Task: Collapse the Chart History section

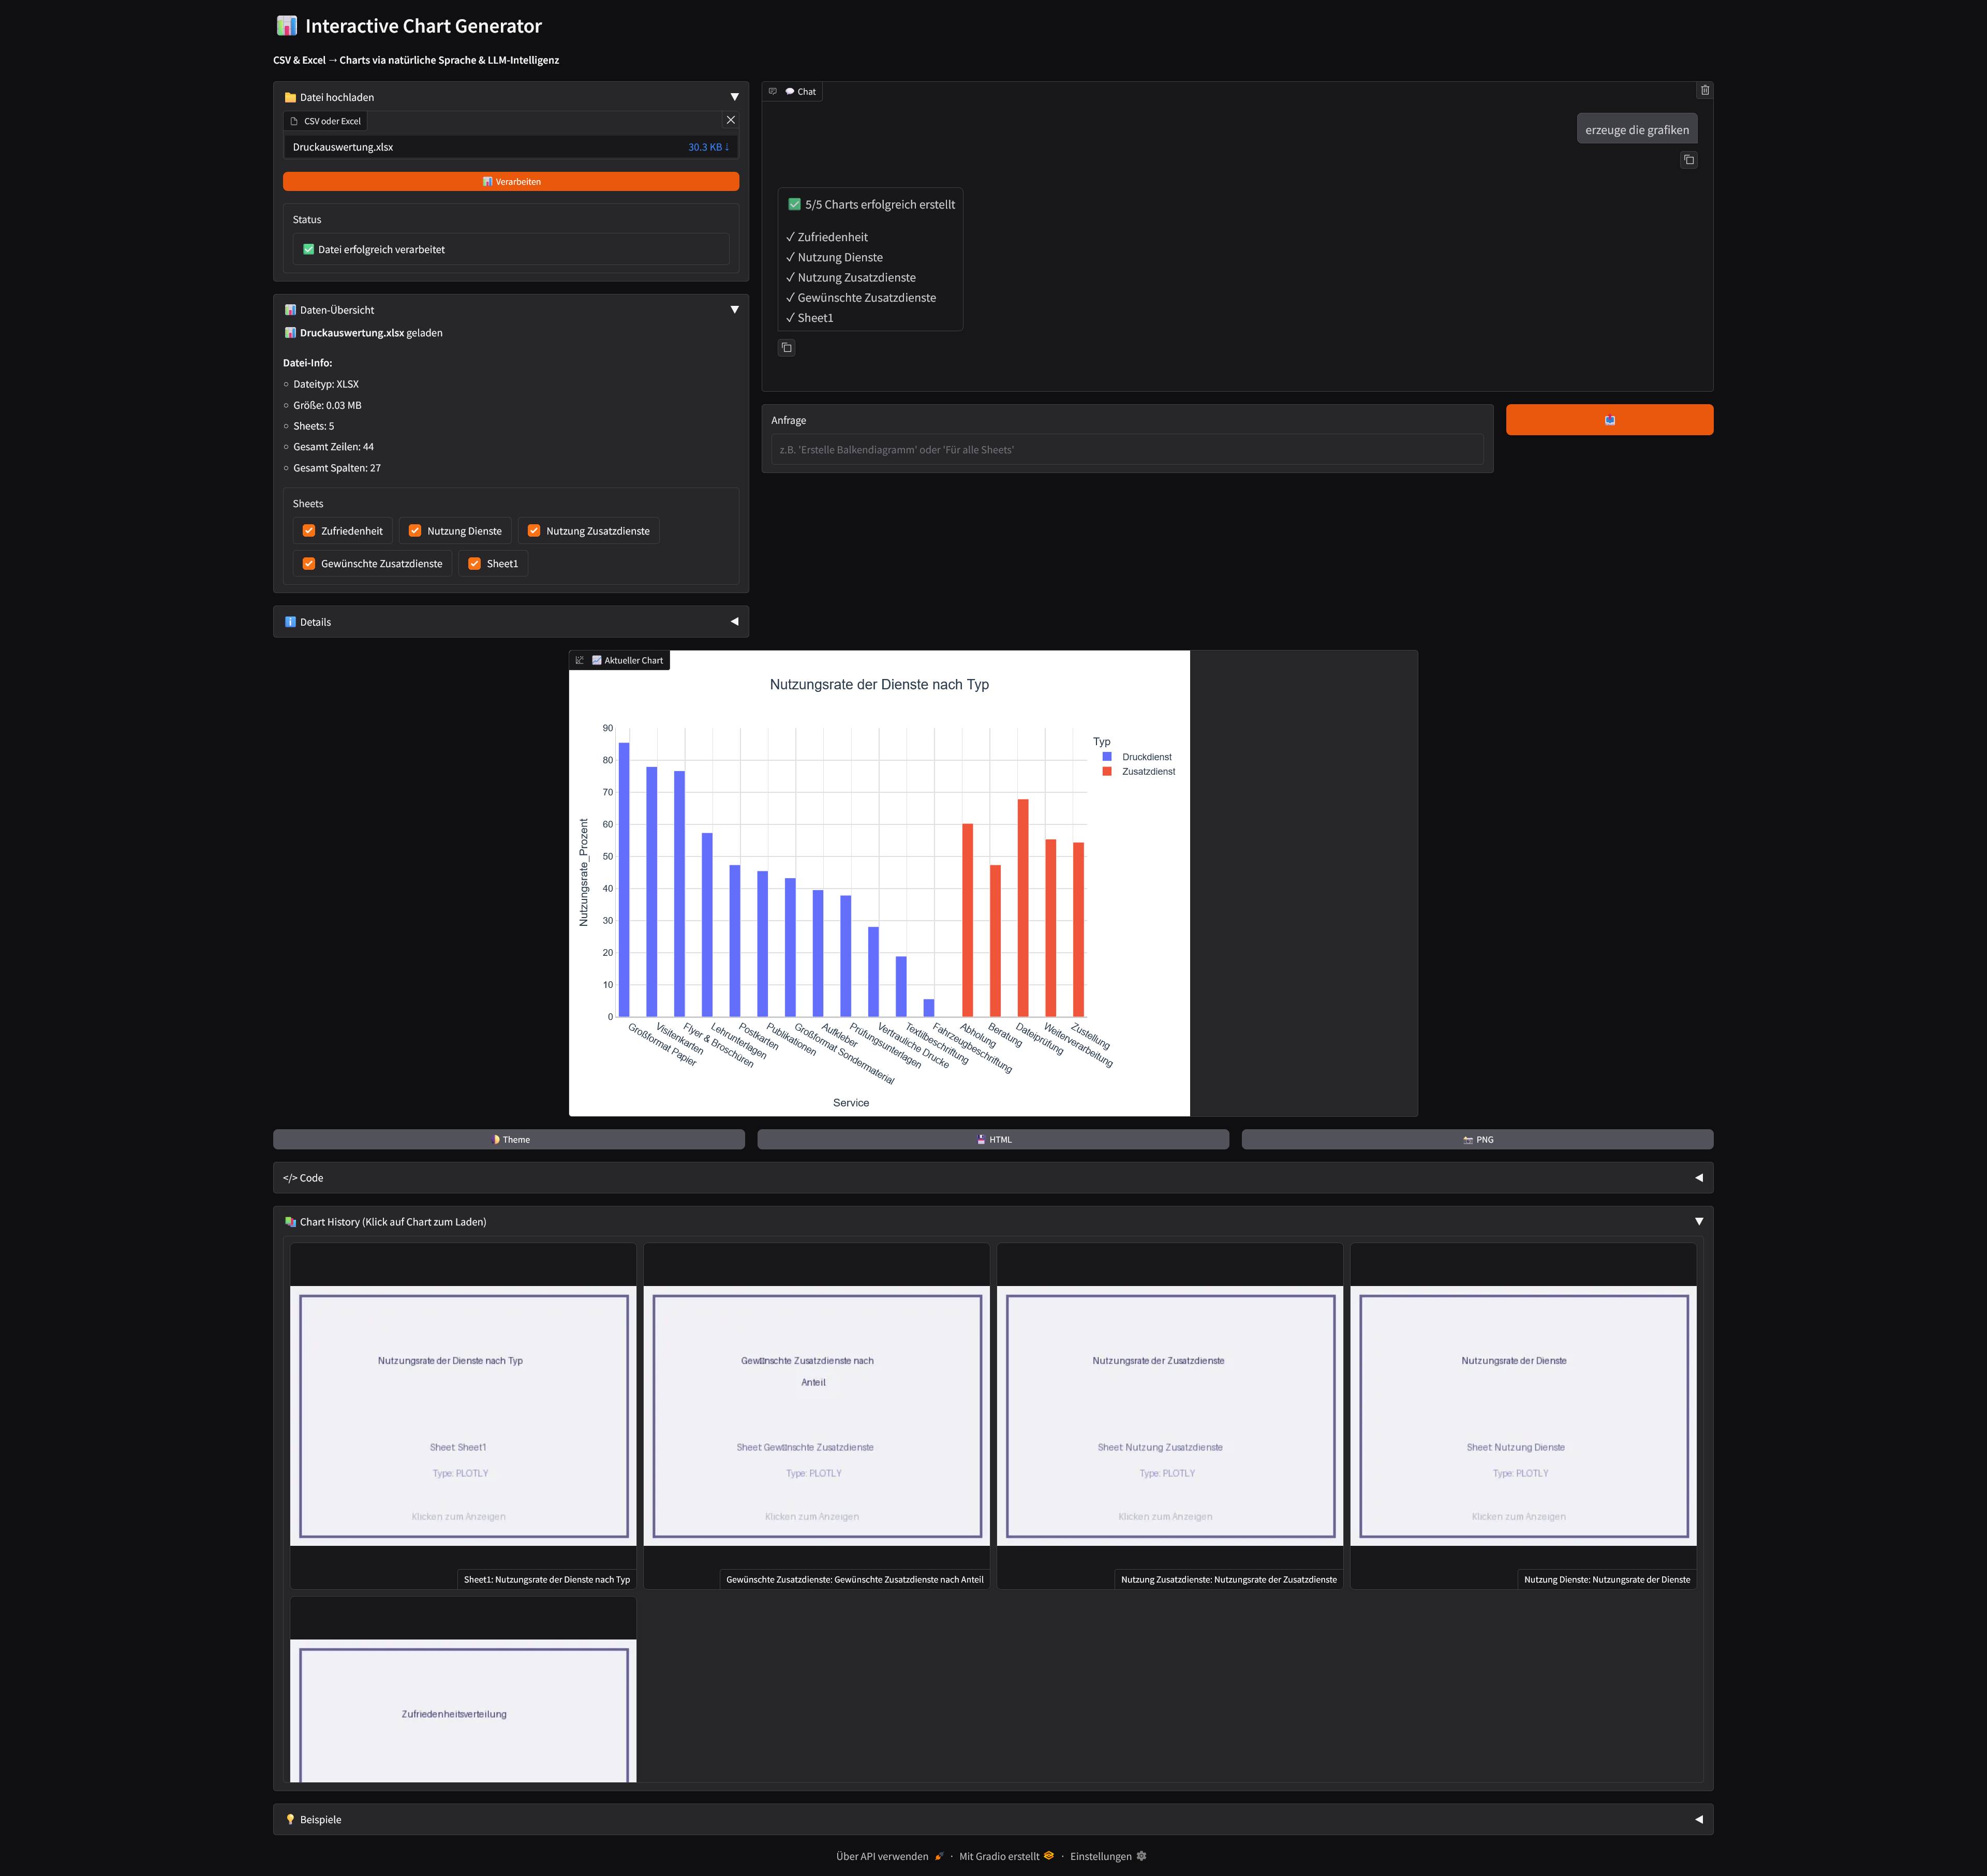Action: [1699, 1221]
